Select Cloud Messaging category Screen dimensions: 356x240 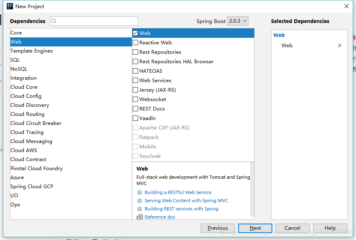71,141
